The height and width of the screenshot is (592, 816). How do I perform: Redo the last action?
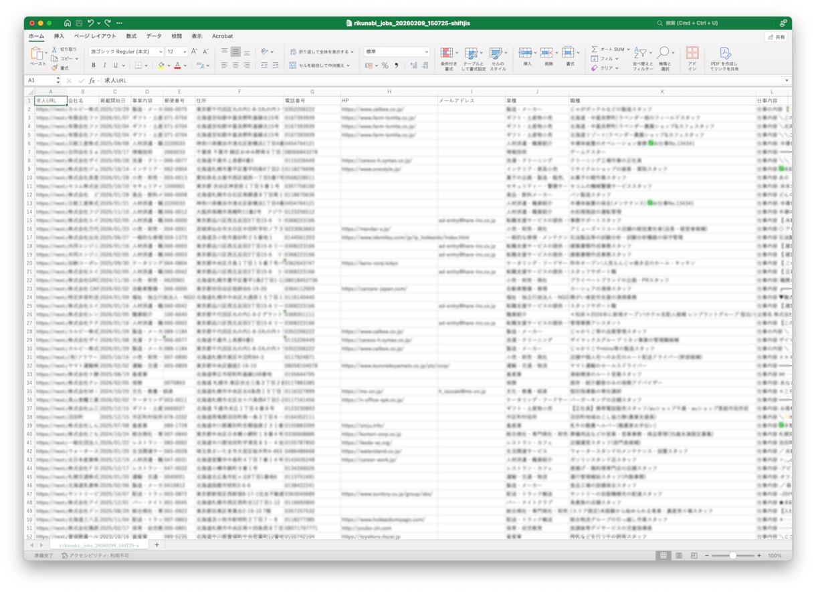(x=107, y=23)
